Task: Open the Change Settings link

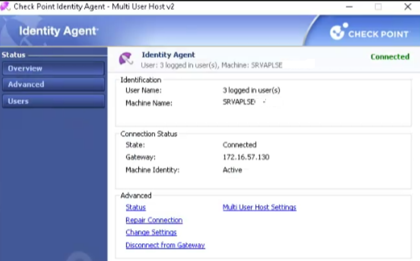Action: (151, 232)
